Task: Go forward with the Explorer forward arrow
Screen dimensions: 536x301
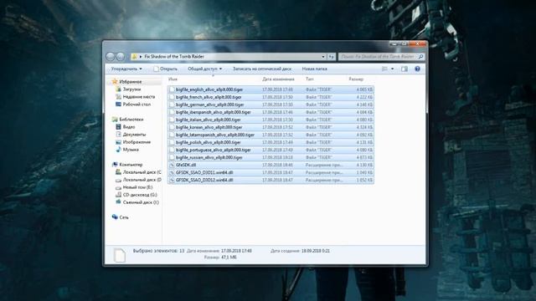Action: coord(120,57)
